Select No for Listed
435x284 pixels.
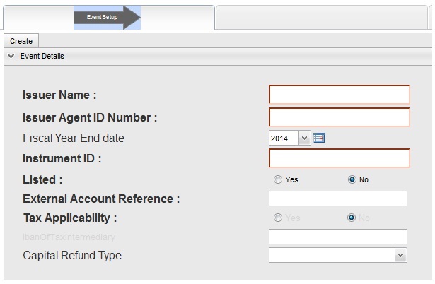[352, 179]
